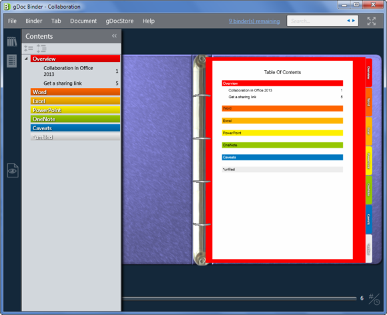This screenshot has height=315, width=387.
Task: Click the 9 binder(s) remaining link
Action: click(x=254, y=21)
